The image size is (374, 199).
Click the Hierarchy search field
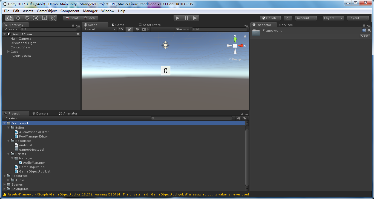tap(49, 29)
